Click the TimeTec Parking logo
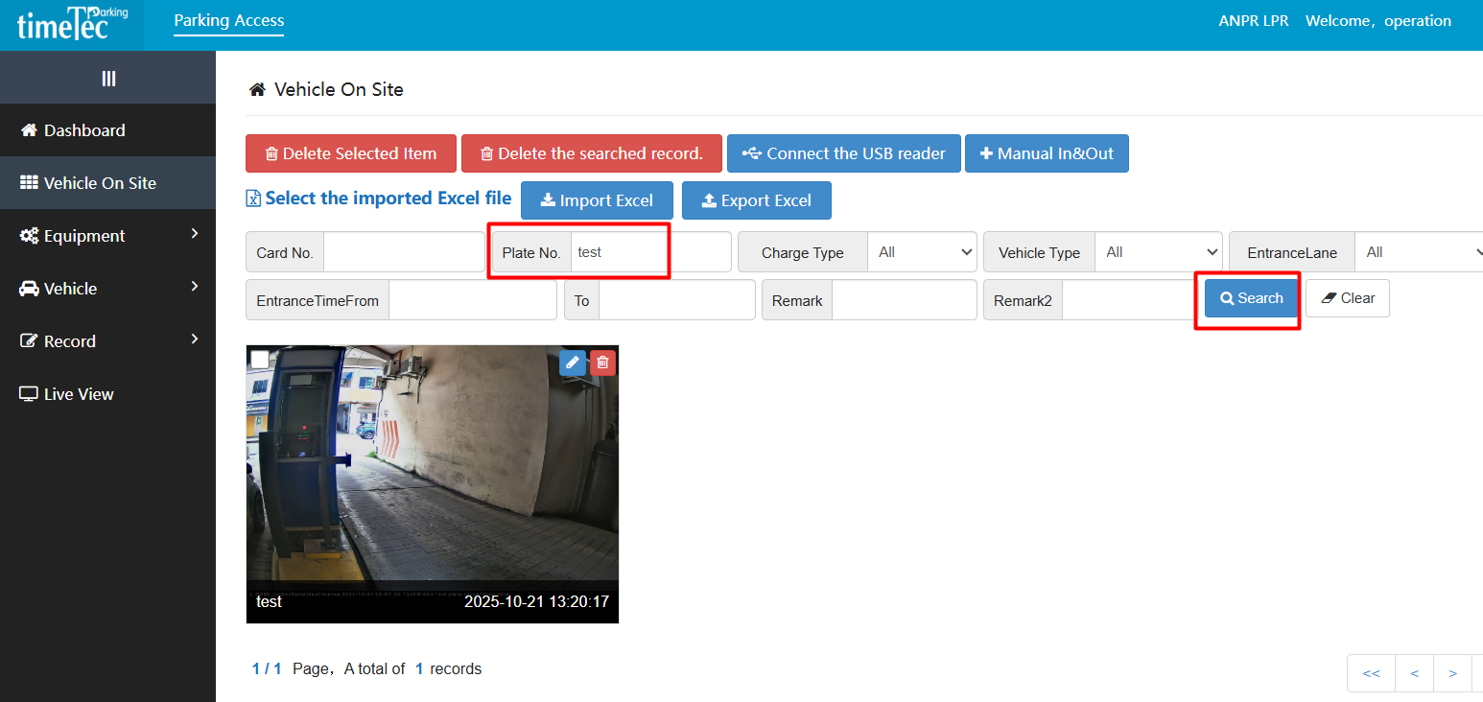The image size is (1483, 702). 72,25
